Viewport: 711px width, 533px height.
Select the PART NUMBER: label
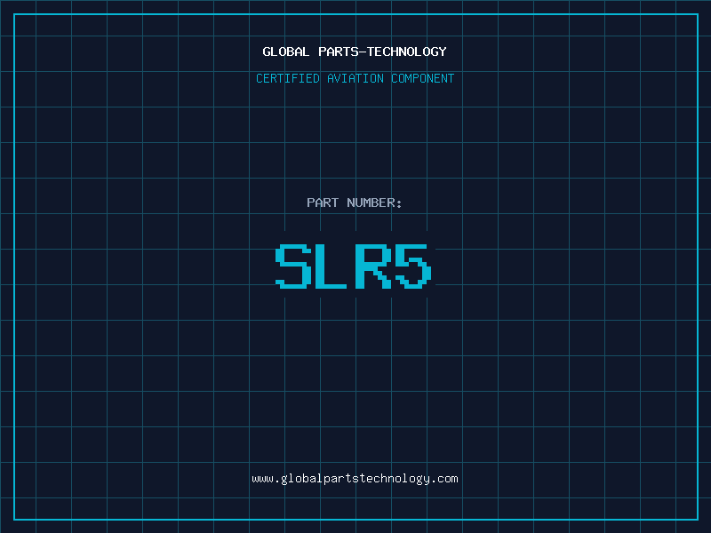(355, 203)
